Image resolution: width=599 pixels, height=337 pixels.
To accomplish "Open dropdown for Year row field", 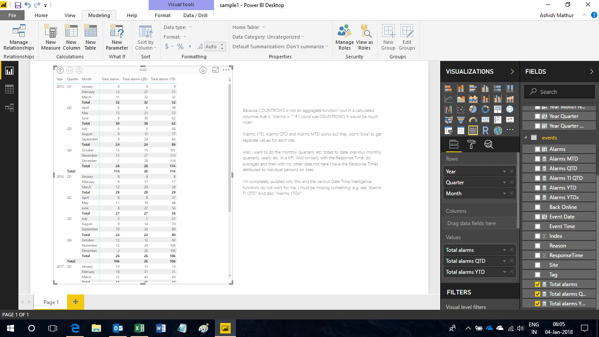I will [504, 172].
